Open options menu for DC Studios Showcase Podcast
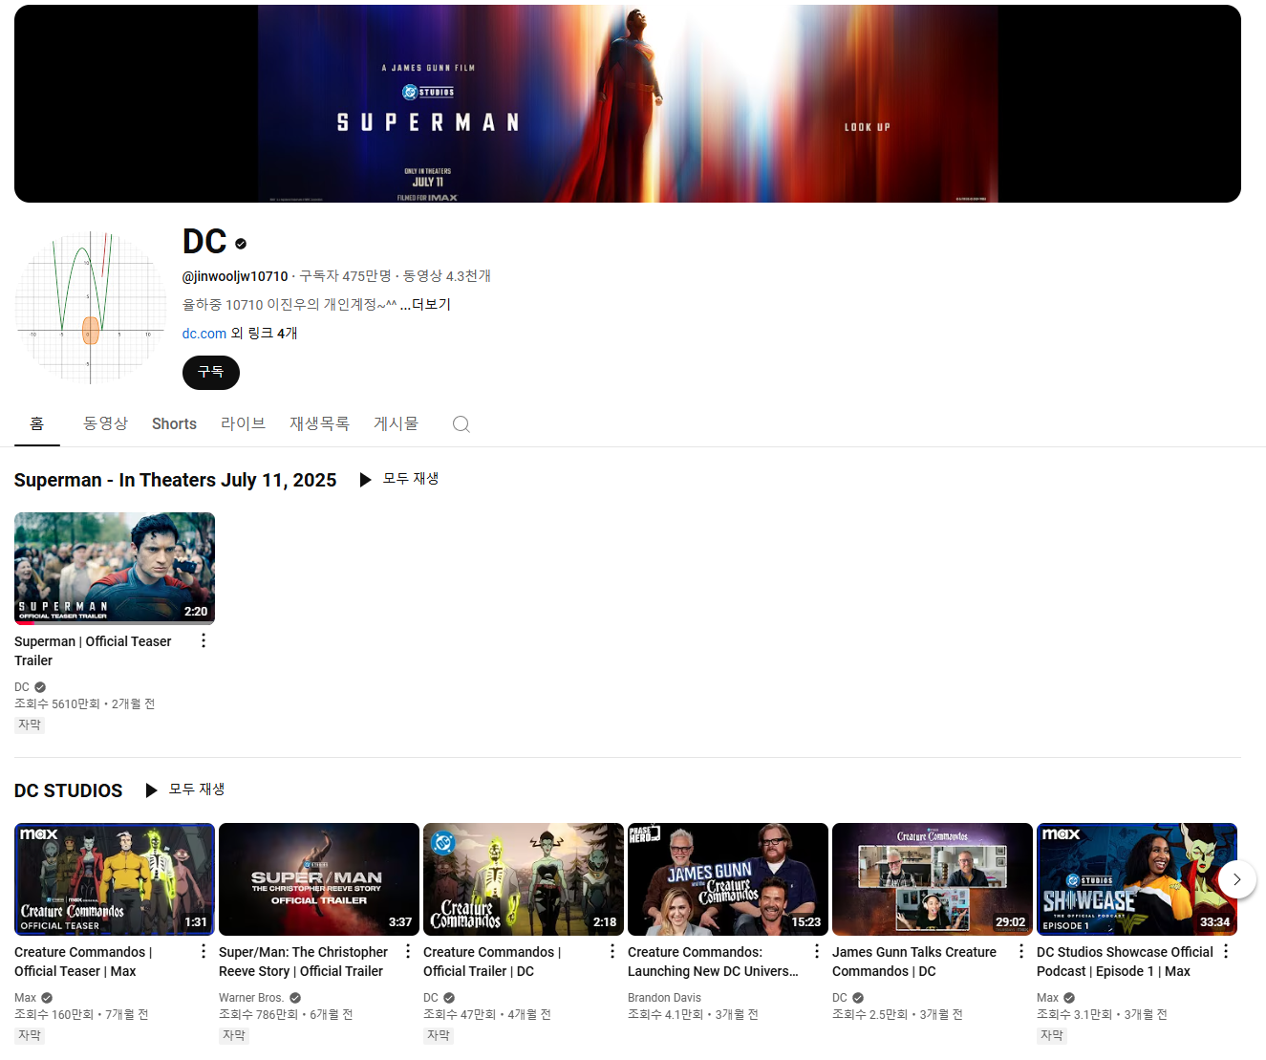 pyautogui.click(x=1226, y=952)
